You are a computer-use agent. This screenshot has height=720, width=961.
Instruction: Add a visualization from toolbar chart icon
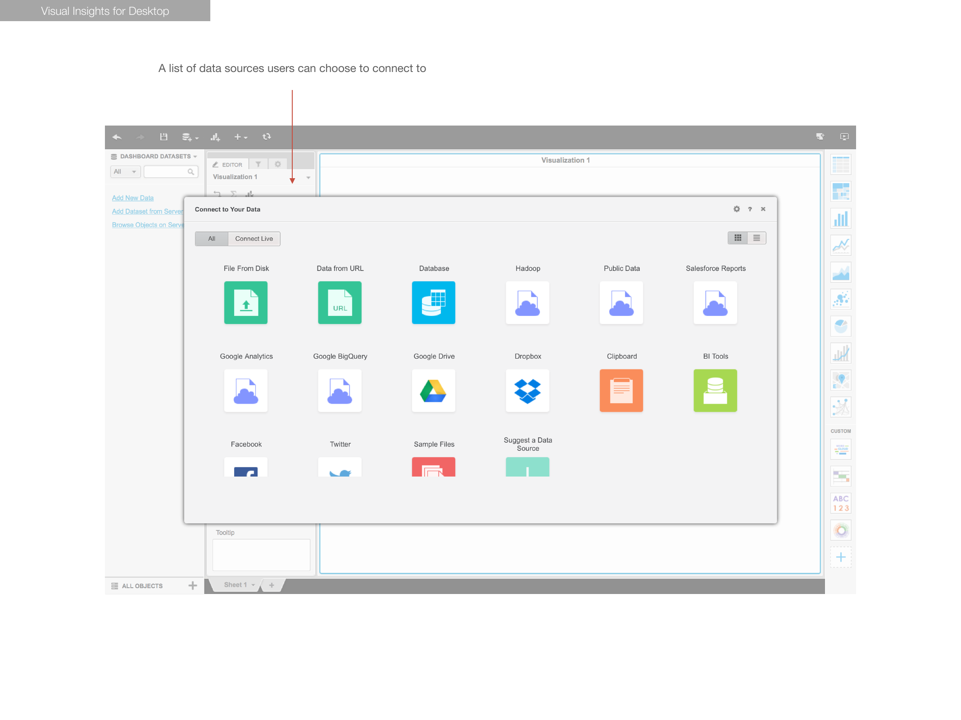point(215,137)
